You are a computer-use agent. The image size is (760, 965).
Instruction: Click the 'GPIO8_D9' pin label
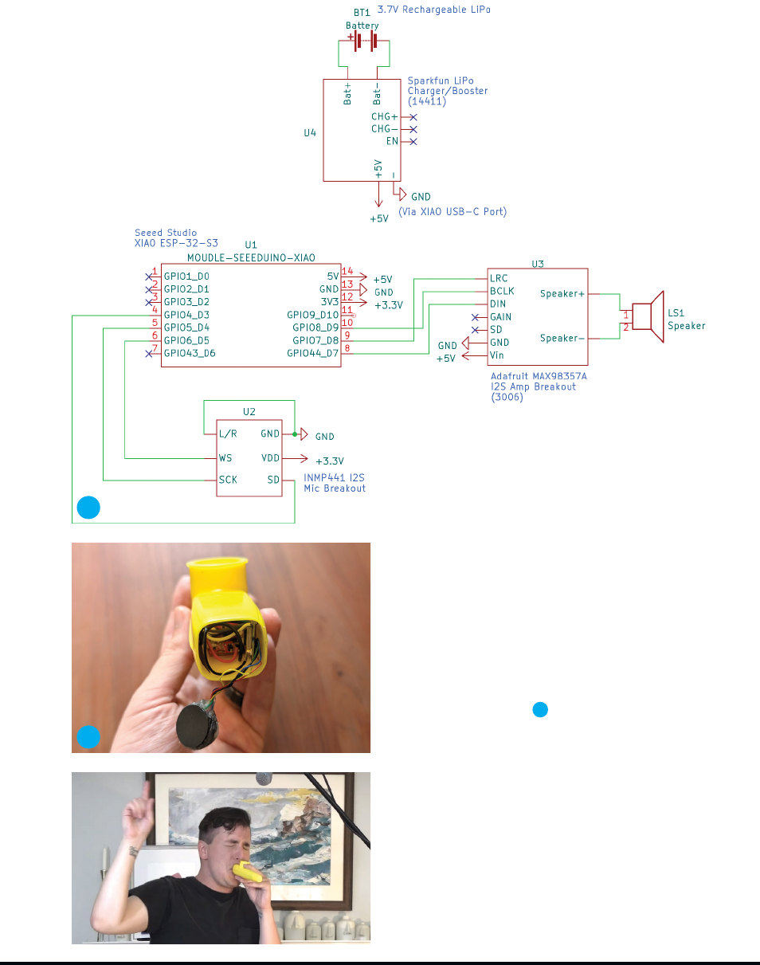tap(315, 328)
